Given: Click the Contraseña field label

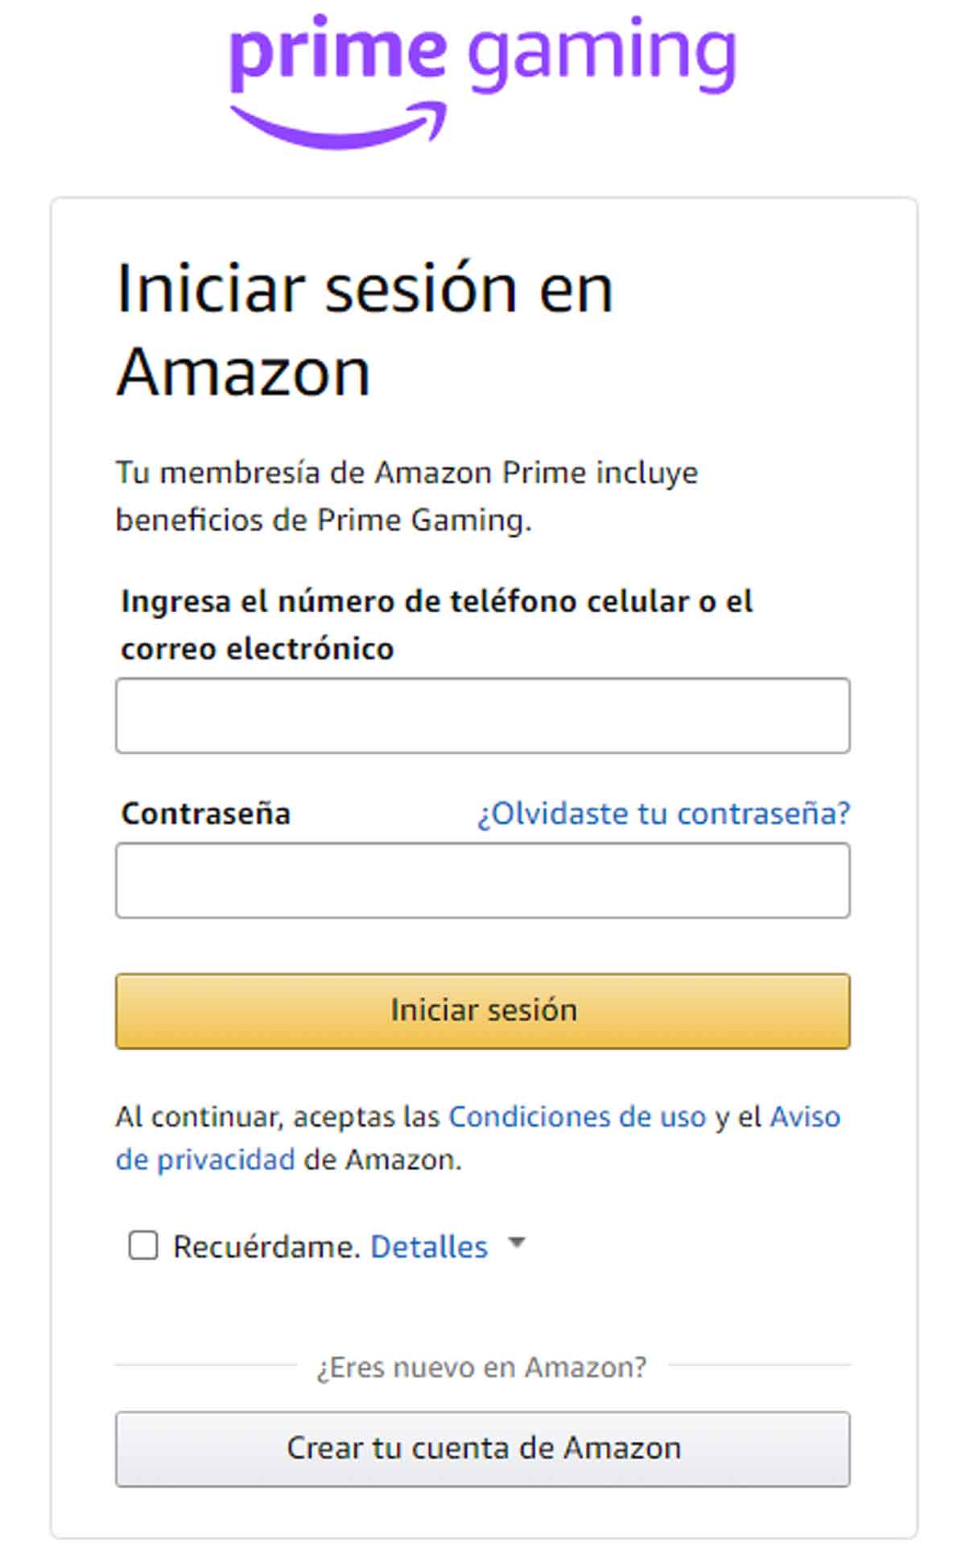Looking at the screenshot, I should click(x=205, y=813).
